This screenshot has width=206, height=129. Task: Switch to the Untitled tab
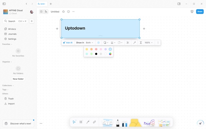pos(42,4)
